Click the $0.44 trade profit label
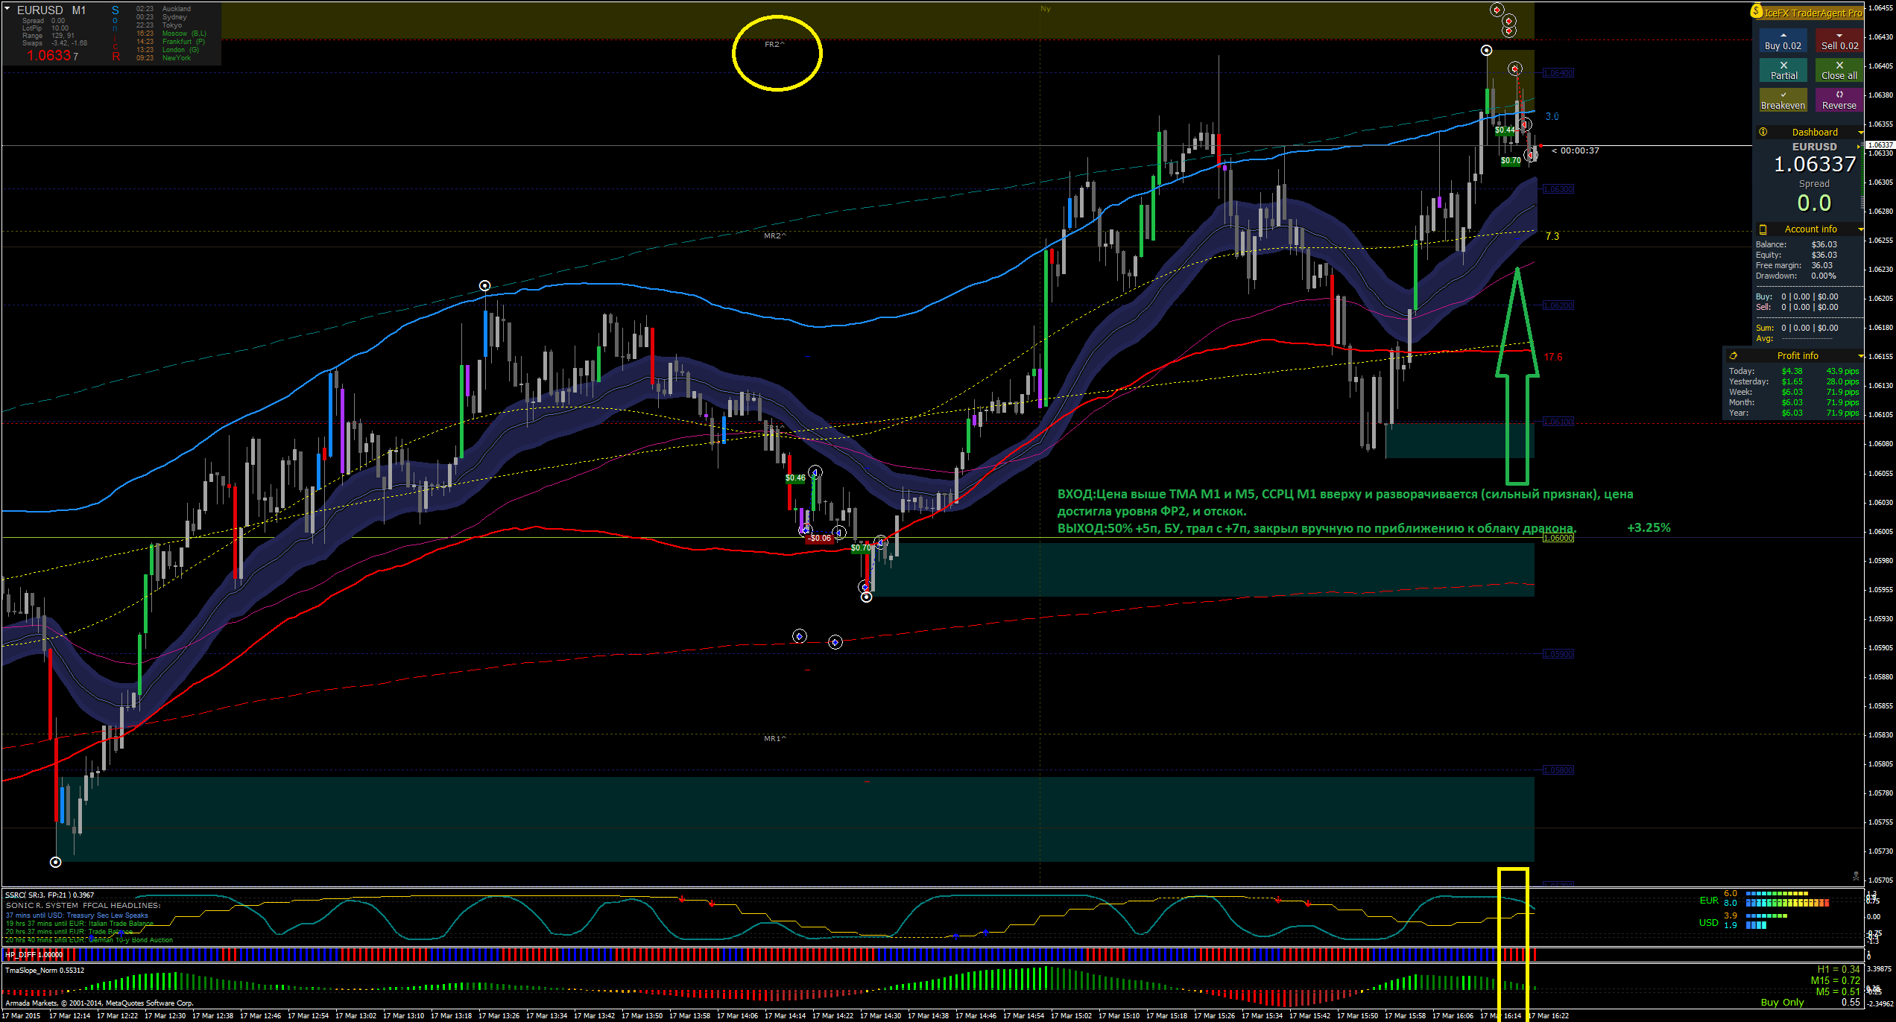 1505,130
